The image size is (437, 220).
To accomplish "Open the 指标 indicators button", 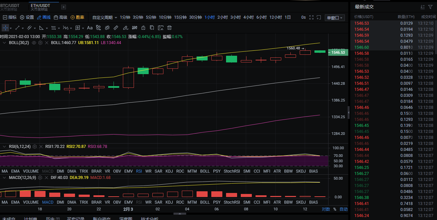I will coord(10,17).
